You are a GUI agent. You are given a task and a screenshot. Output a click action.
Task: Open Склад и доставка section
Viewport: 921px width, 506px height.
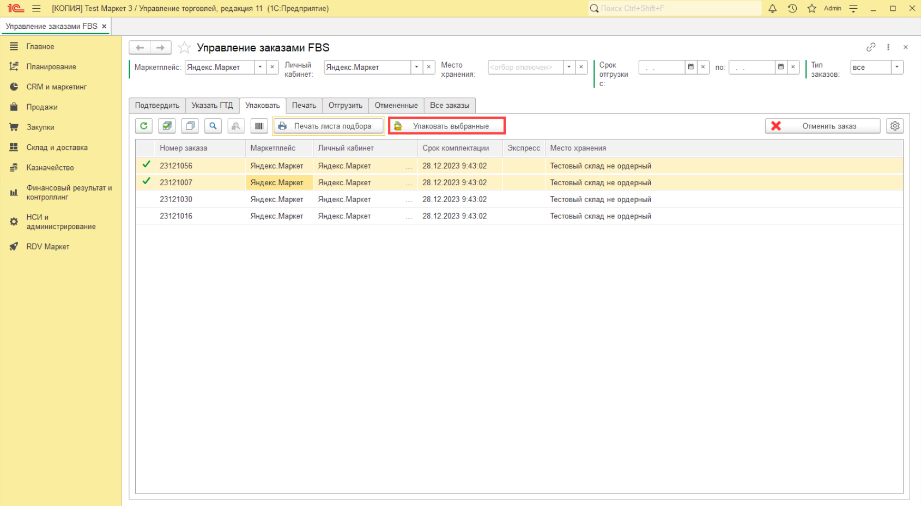57,148
